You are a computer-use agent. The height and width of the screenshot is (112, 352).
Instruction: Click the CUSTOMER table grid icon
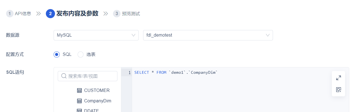pos(79,90)
